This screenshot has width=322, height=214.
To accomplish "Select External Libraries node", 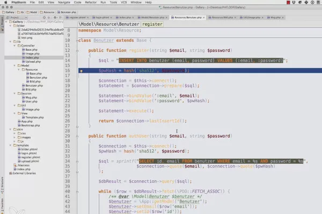I will pos(22,173).
